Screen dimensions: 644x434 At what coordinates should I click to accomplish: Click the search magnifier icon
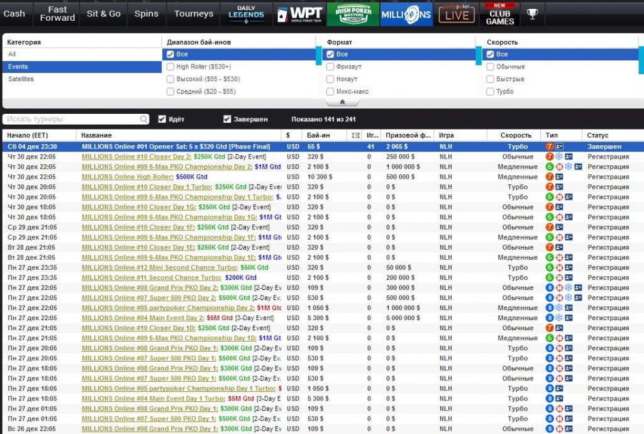click(x=144, y=120)
